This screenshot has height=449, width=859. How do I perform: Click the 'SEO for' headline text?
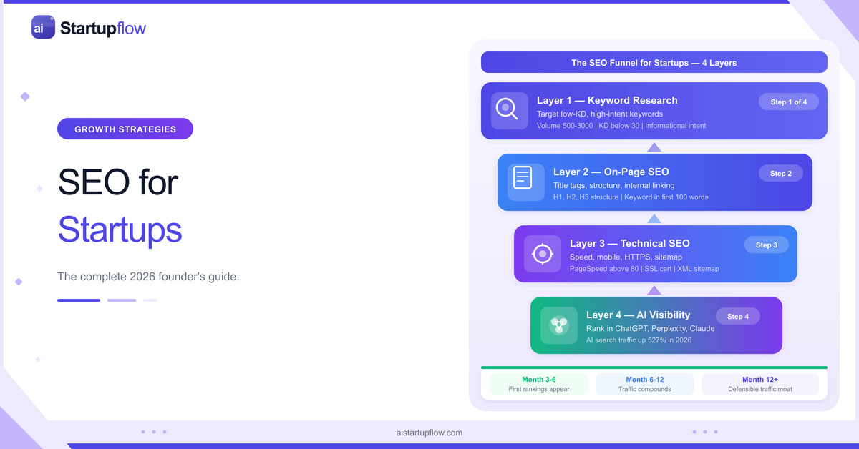coord(117,182)
